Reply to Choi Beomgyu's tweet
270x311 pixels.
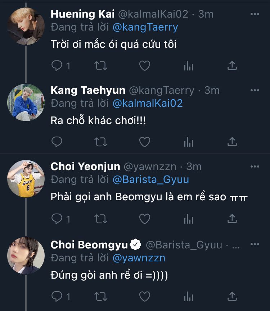click(x=57, y=297)
